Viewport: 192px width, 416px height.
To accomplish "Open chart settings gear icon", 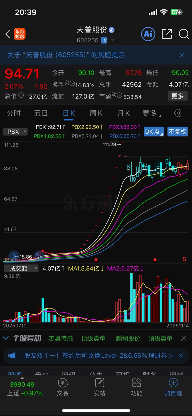I will [x=178, y=113].
